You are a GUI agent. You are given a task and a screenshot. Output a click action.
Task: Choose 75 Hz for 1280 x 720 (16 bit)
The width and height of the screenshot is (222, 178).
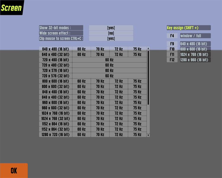(x=137, y=135)
